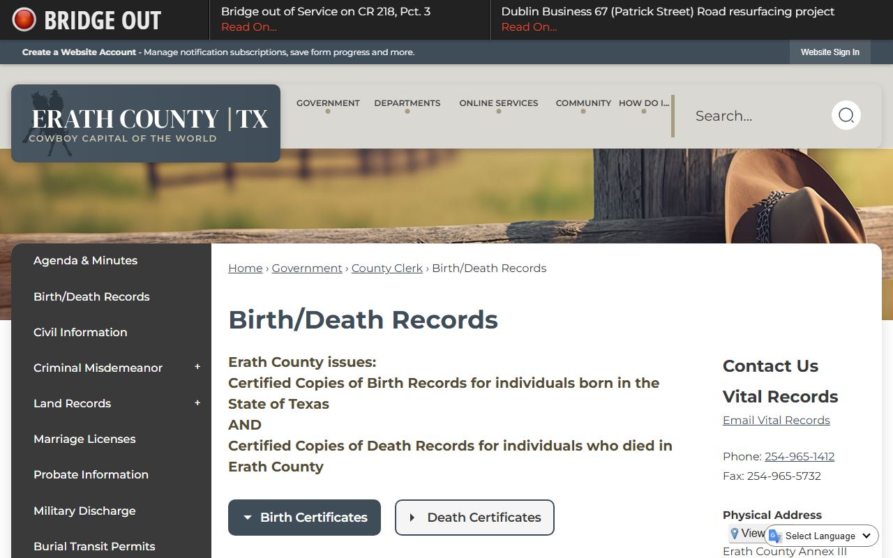The height and width of the screenshot is (558, 893).
Task: Expand the Death Certificates section
Action: [474, 518]
